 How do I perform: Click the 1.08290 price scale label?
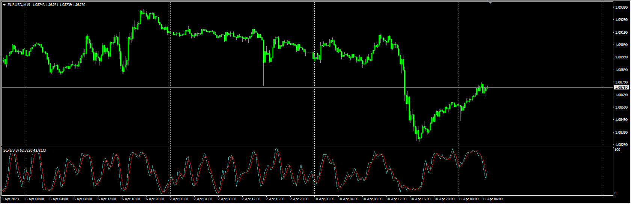point(622,145)
